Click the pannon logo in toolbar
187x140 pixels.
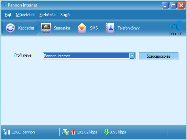[176, 28]
